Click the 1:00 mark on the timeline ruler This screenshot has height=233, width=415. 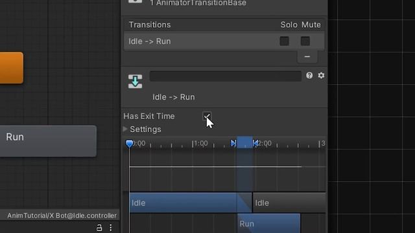tap(200, 144)
